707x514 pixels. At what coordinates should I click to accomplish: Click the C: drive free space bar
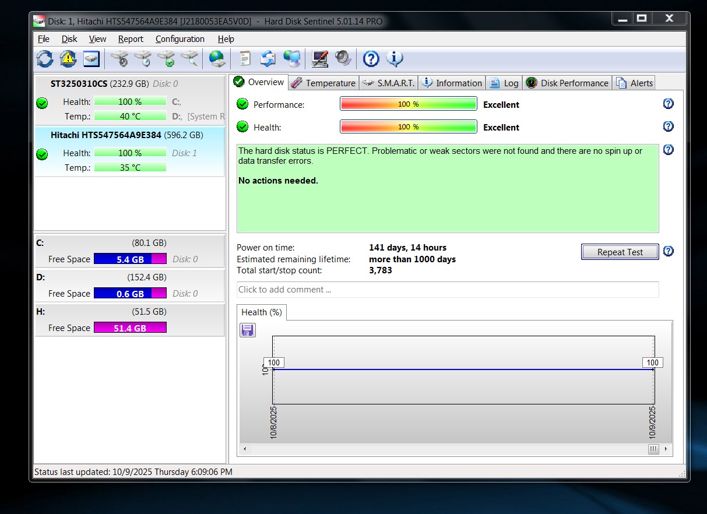130,259
